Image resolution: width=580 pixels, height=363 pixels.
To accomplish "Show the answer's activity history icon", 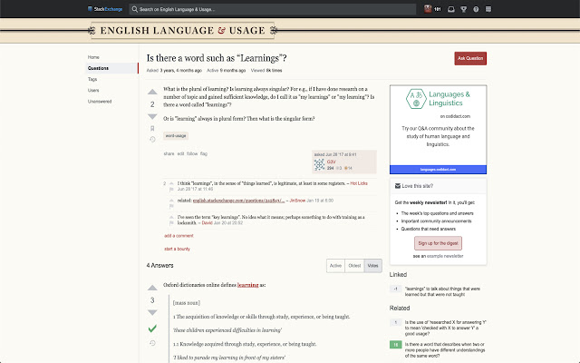I will point(152,343).
